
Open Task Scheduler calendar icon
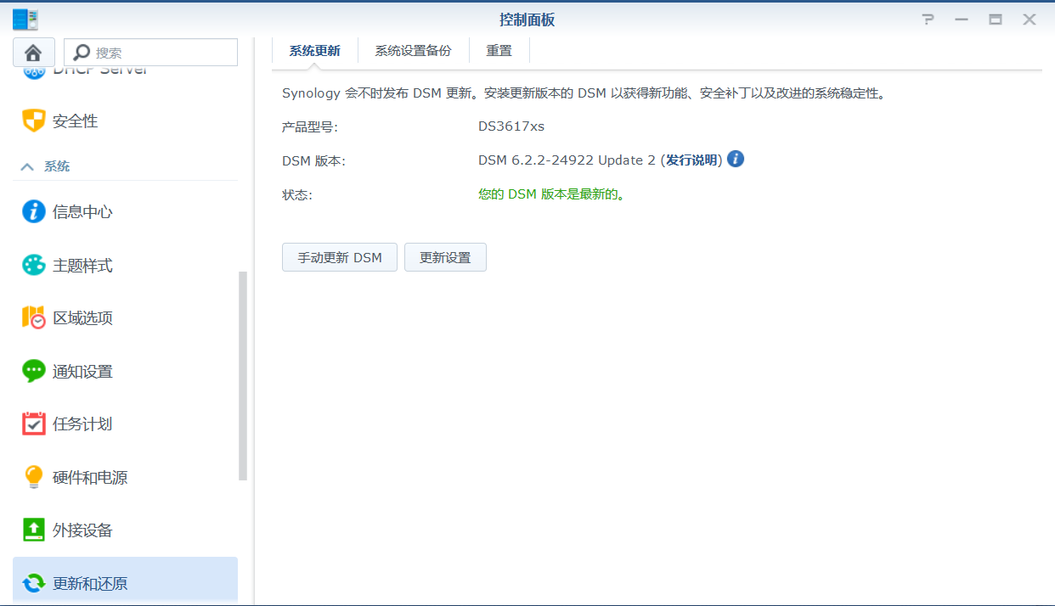[x=33, y=424]
